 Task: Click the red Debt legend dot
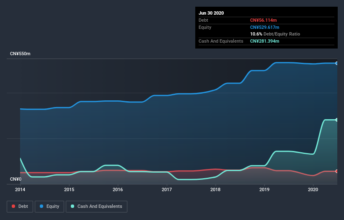coord(13,206)
